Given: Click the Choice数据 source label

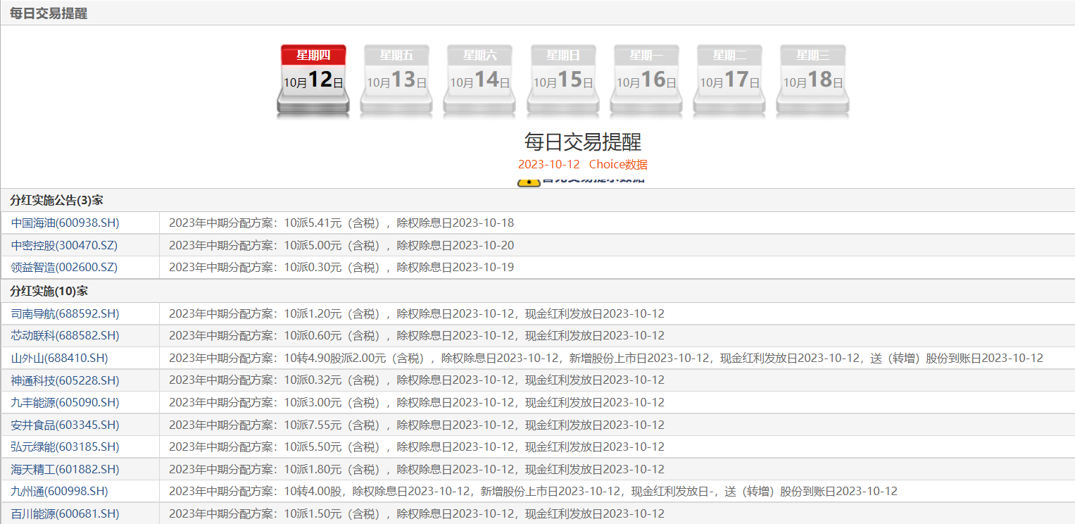Looking at the screenshot, I should pyautogui.click(x=618, y=165).
